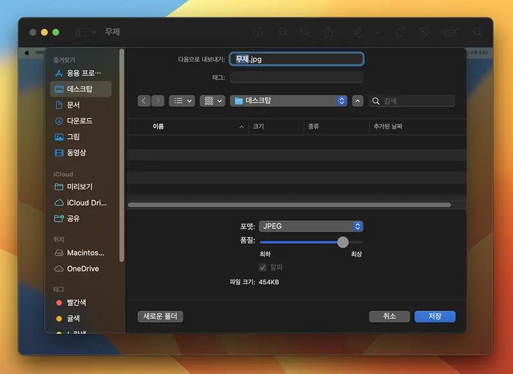
Task: Open Documents (문서) in the sidebar
Action: (81, 105)
